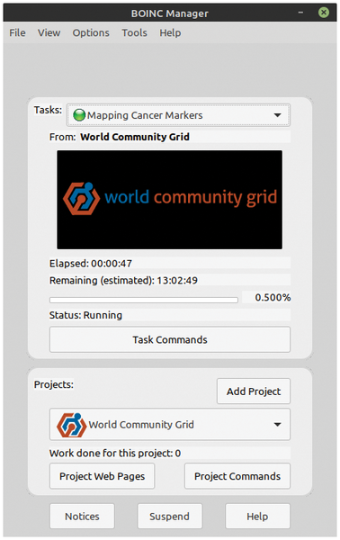
Task: Show Notices
Action: tap(82, 517)
